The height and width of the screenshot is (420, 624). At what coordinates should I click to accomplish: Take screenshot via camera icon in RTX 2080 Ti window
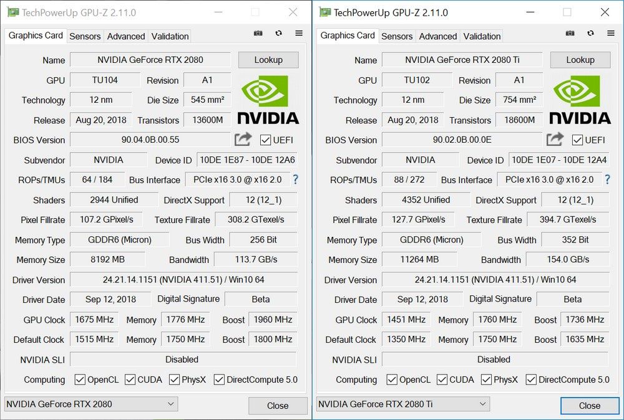coord(570,34)
